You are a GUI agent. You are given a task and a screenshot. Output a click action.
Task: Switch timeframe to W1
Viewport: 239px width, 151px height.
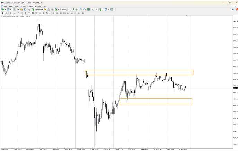pyautogui.click(x=79, y=13)
